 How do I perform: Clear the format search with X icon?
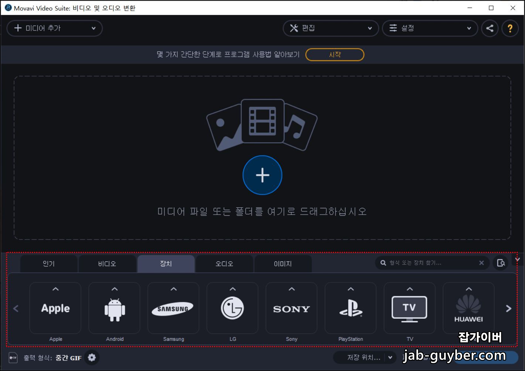(x=482, y=263)
